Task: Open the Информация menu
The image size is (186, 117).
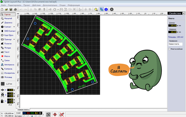Action: (x=74, y=5)
